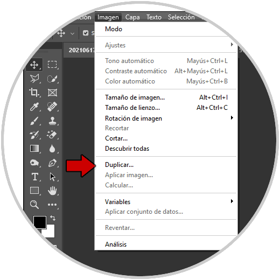280x280 pixels.
Task: Select the Horizontal Type tool
Action: (34, 177)
